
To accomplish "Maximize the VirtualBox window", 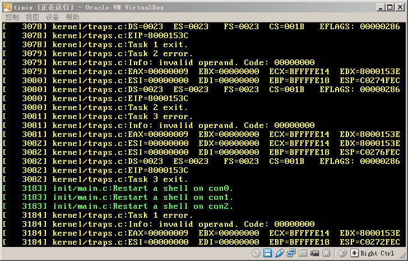I will 390,7.
